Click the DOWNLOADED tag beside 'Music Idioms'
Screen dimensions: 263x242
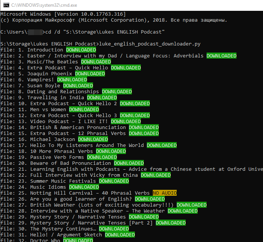coord(84,187)
